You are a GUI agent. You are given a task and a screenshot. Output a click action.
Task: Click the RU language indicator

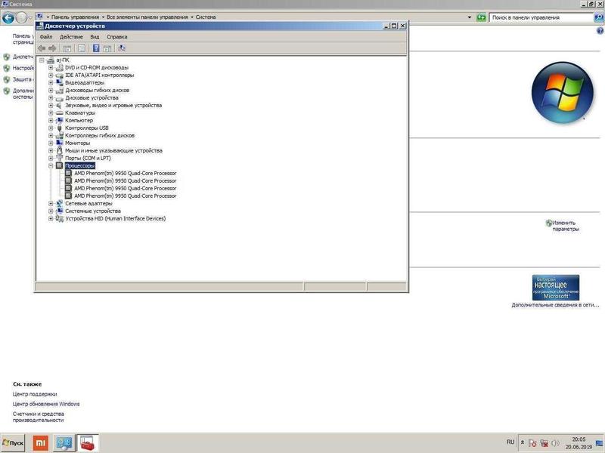tap(510, 442)
